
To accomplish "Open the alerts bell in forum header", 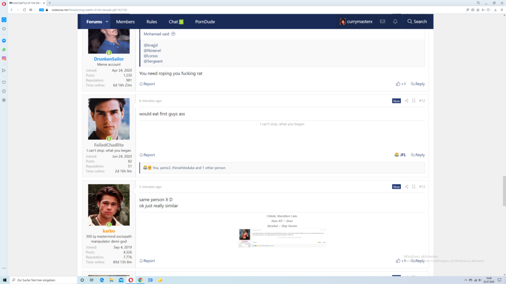I will (395, 22).
